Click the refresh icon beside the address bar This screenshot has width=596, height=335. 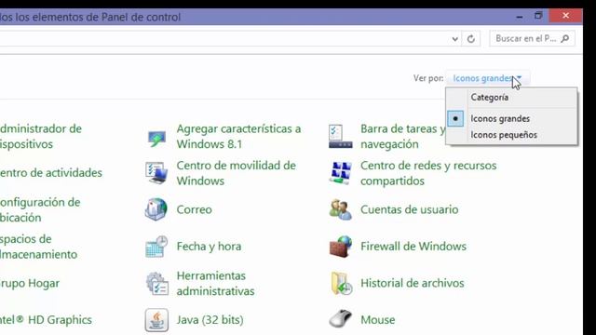click(471, 39)
